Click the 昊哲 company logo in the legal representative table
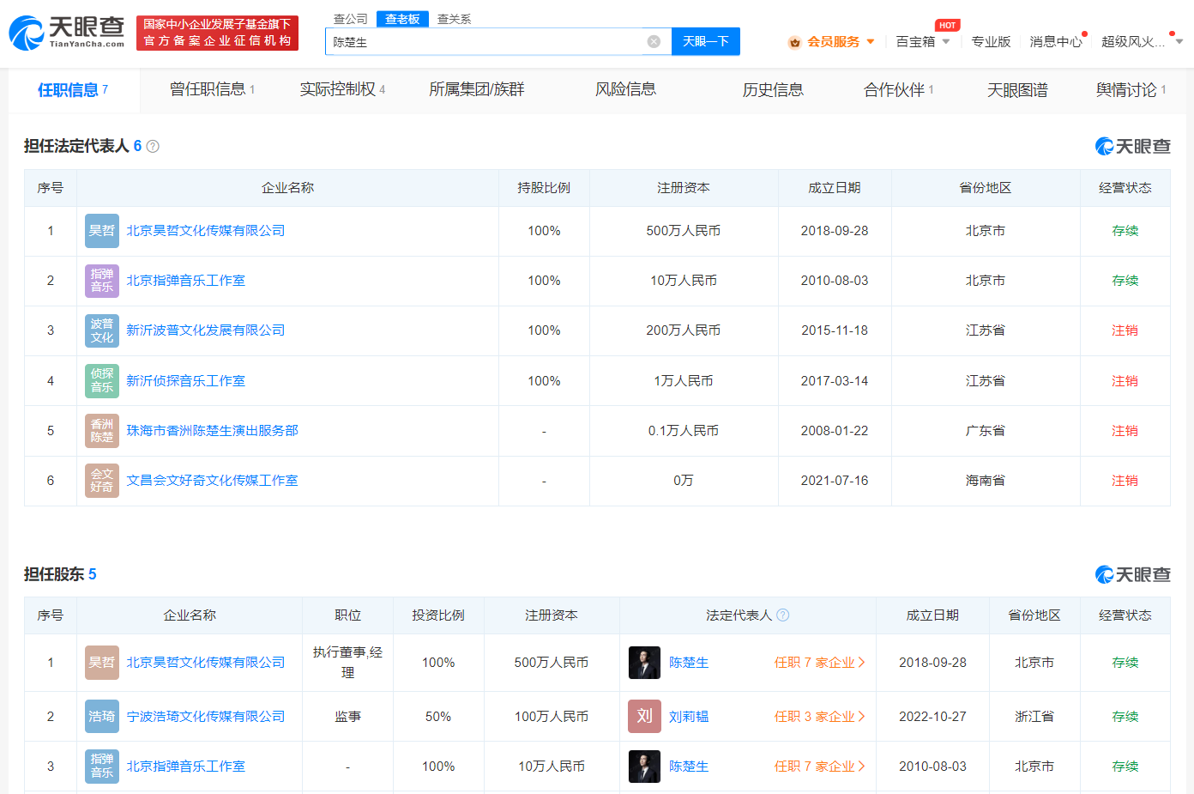The image size is (1194, 794). pos(102,231)
